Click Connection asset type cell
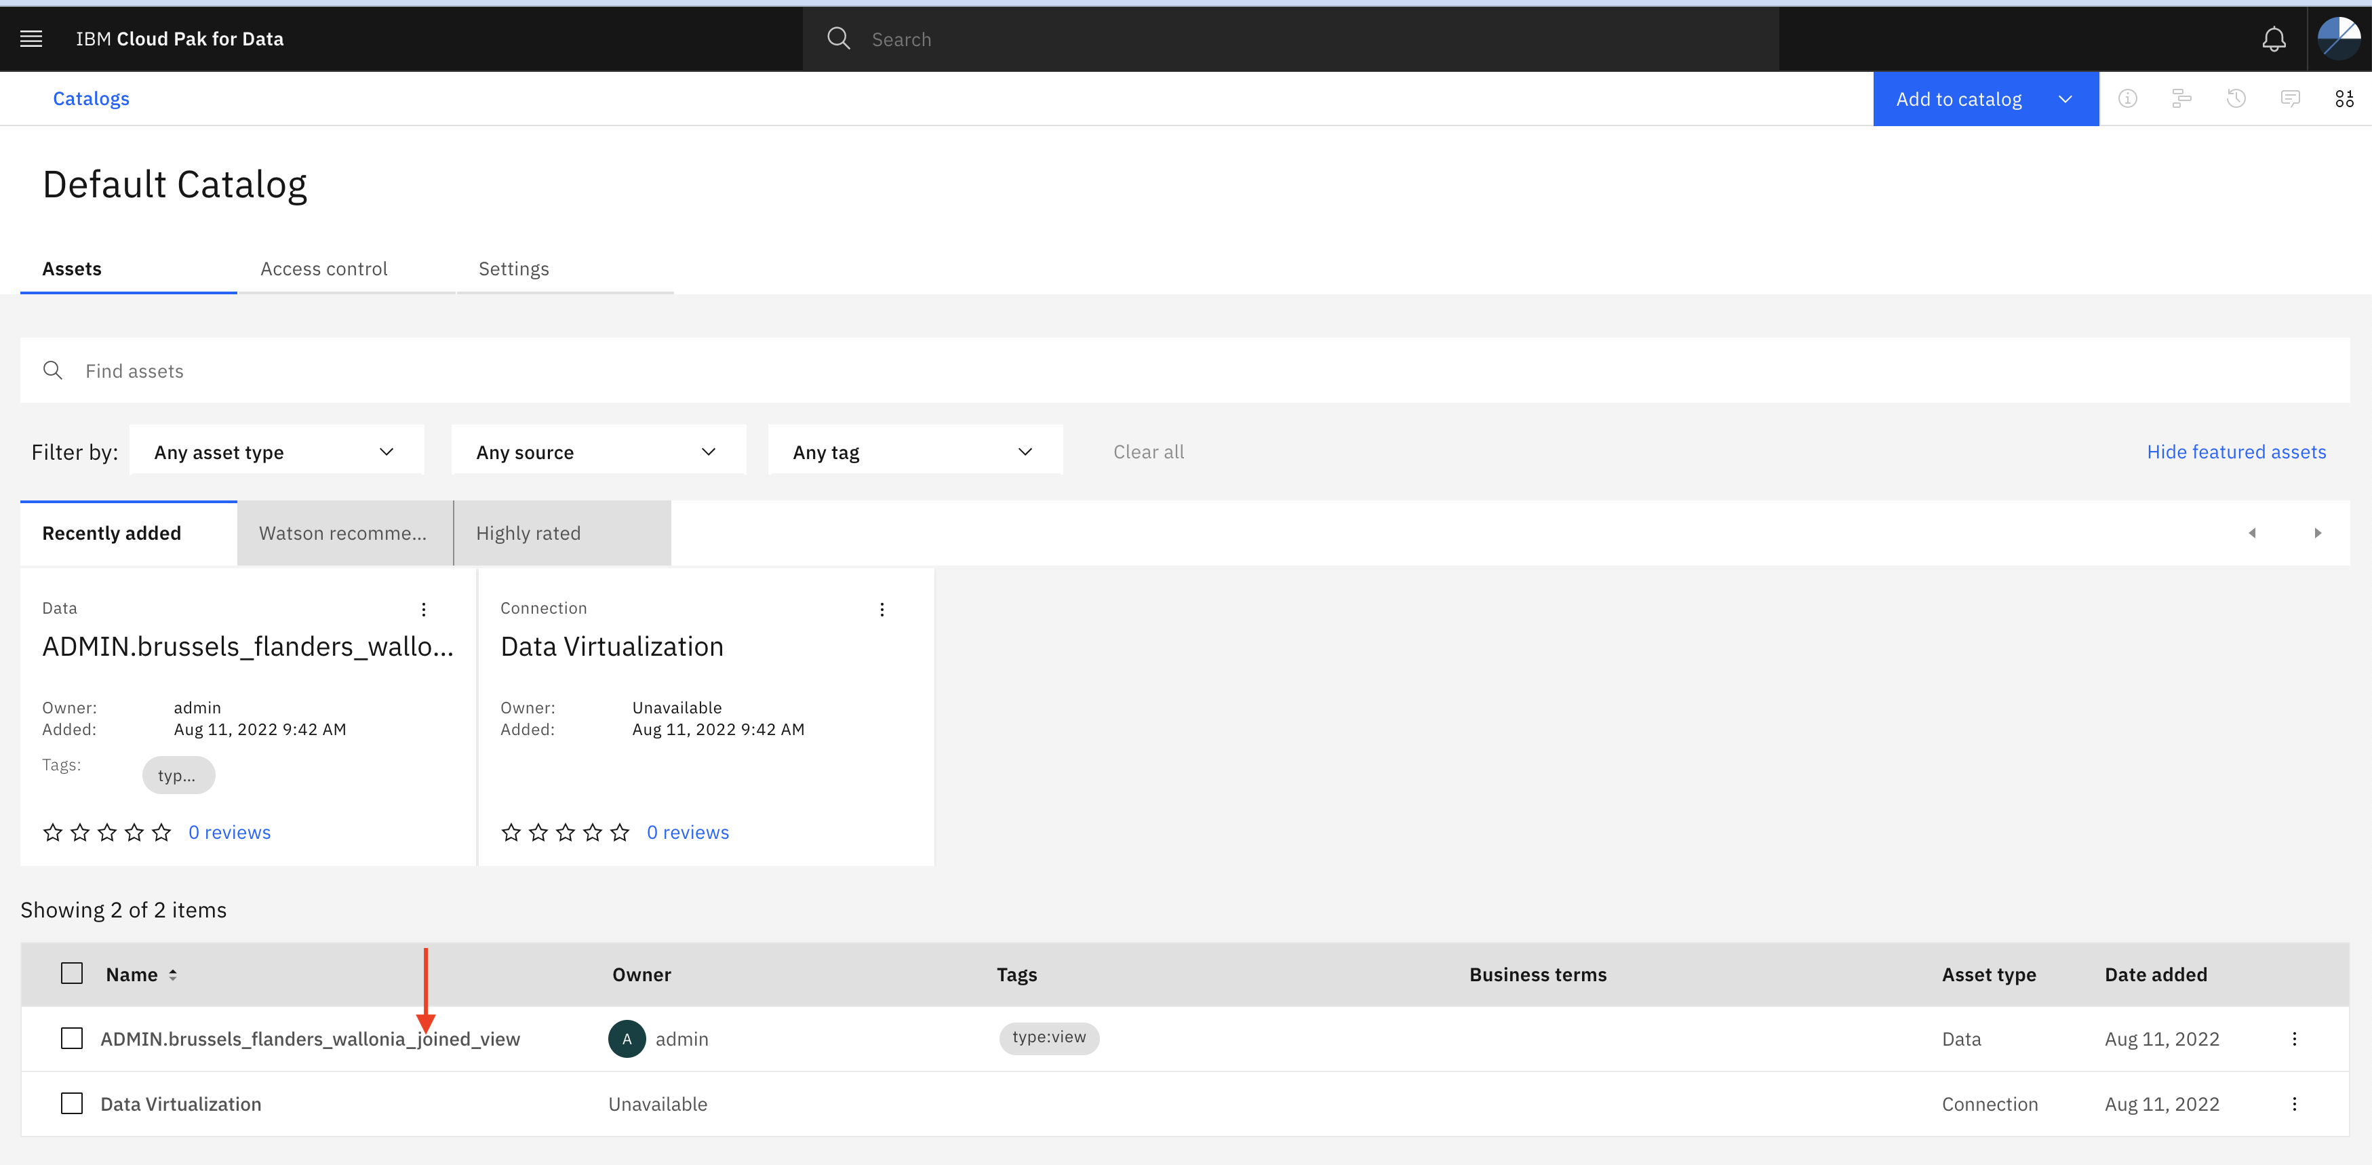2372x1165 pixels. [x=1990, y=1103]
